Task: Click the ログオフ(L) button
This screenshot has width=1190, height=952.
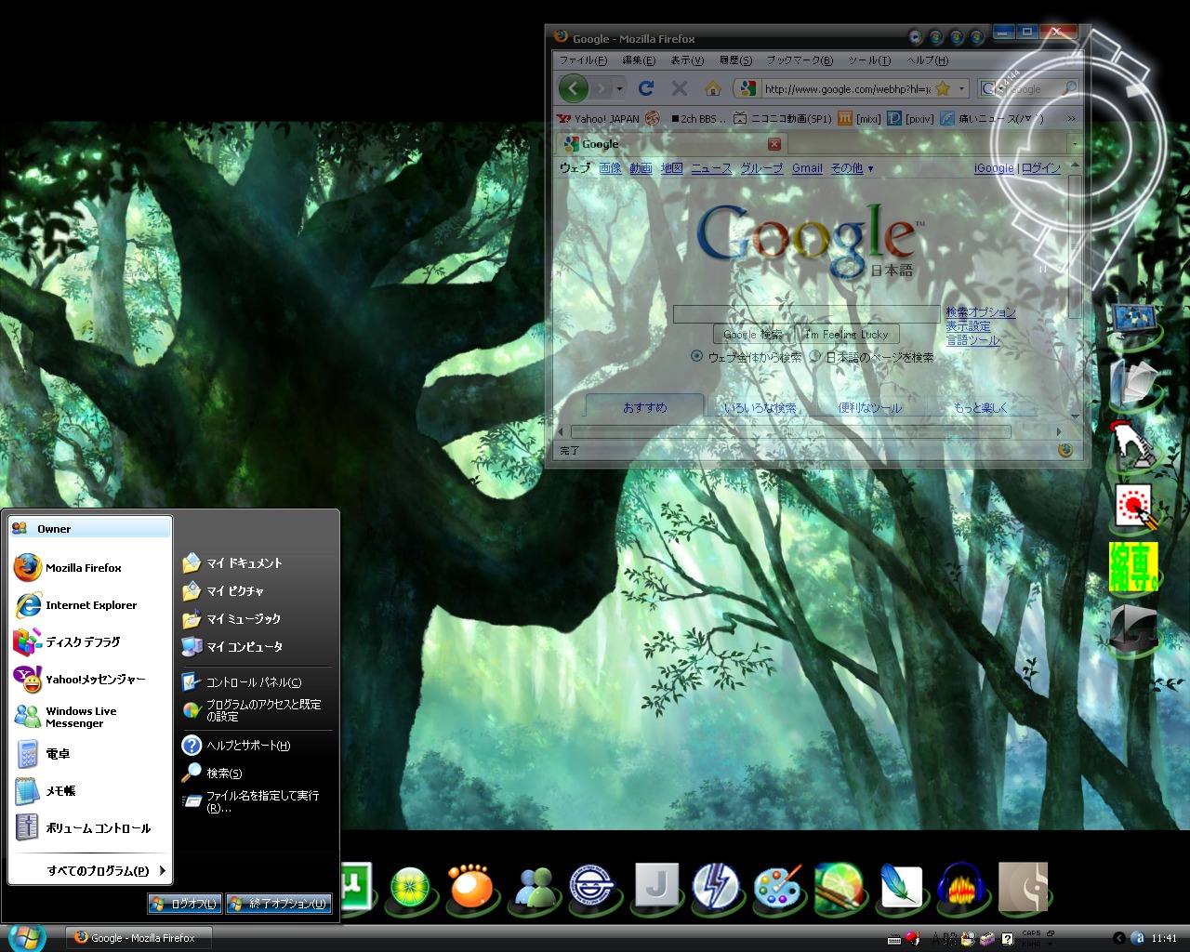Action: (184, 904)
